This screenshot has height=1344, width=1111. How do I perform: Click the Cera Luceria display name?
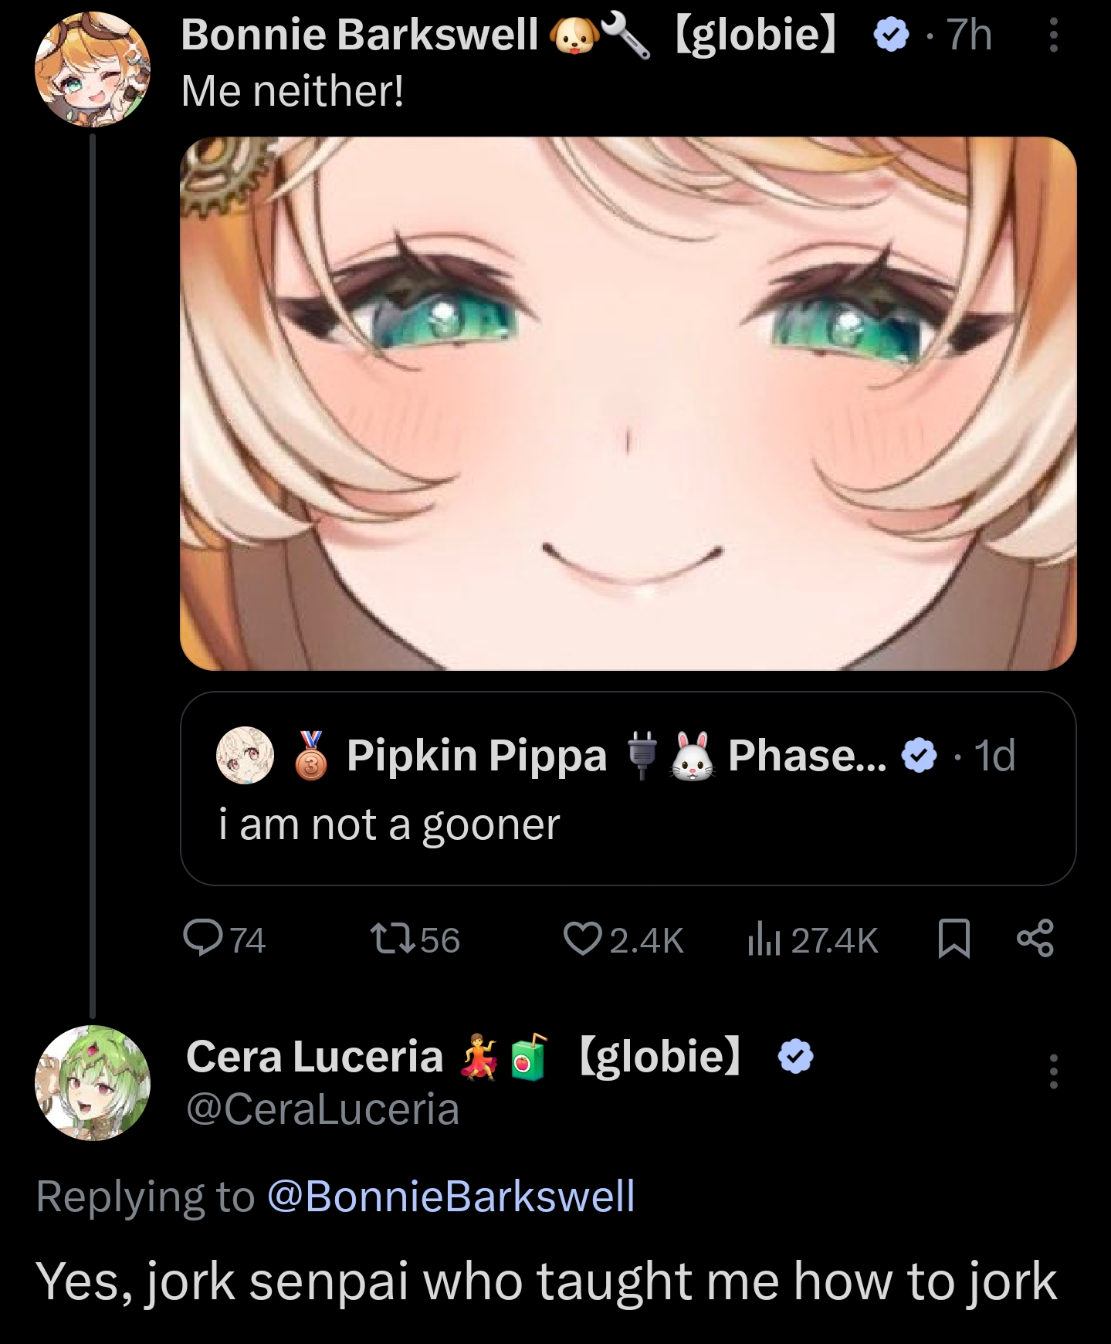tap(314, 1056)
